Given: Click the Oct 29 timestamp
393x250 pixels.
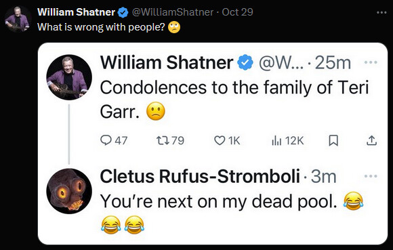Looking at the screenshot, I should (x=237, y=12).
